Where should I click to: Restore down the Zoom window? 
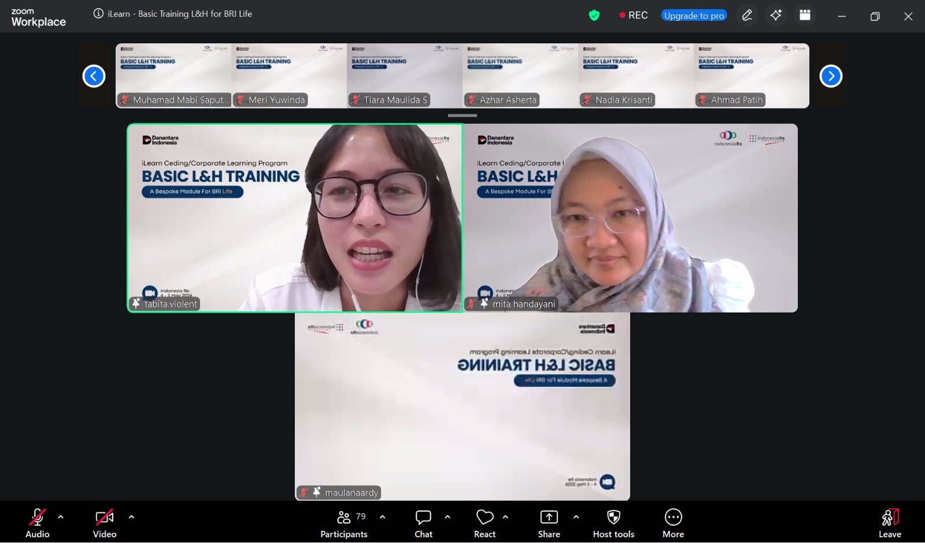[x=875, y=16]
